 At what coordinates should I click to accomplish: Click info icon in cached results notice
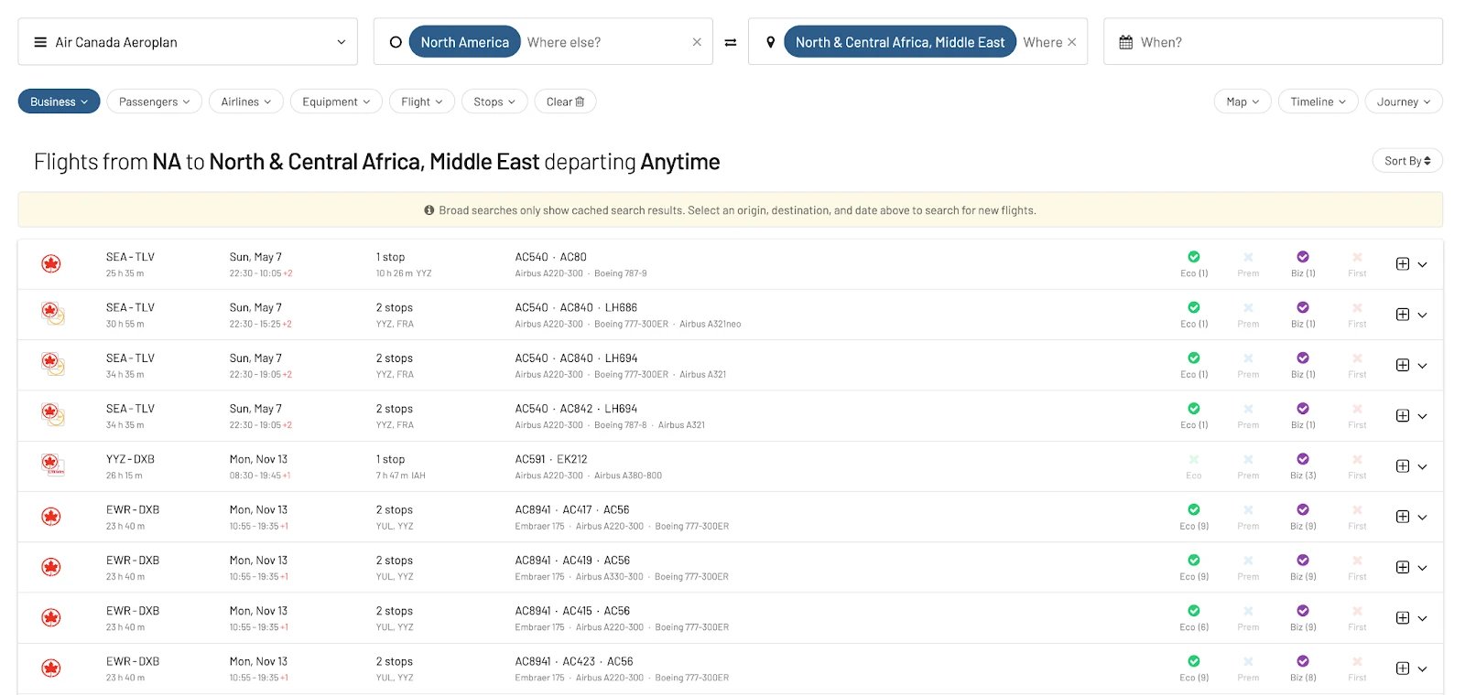429,210
